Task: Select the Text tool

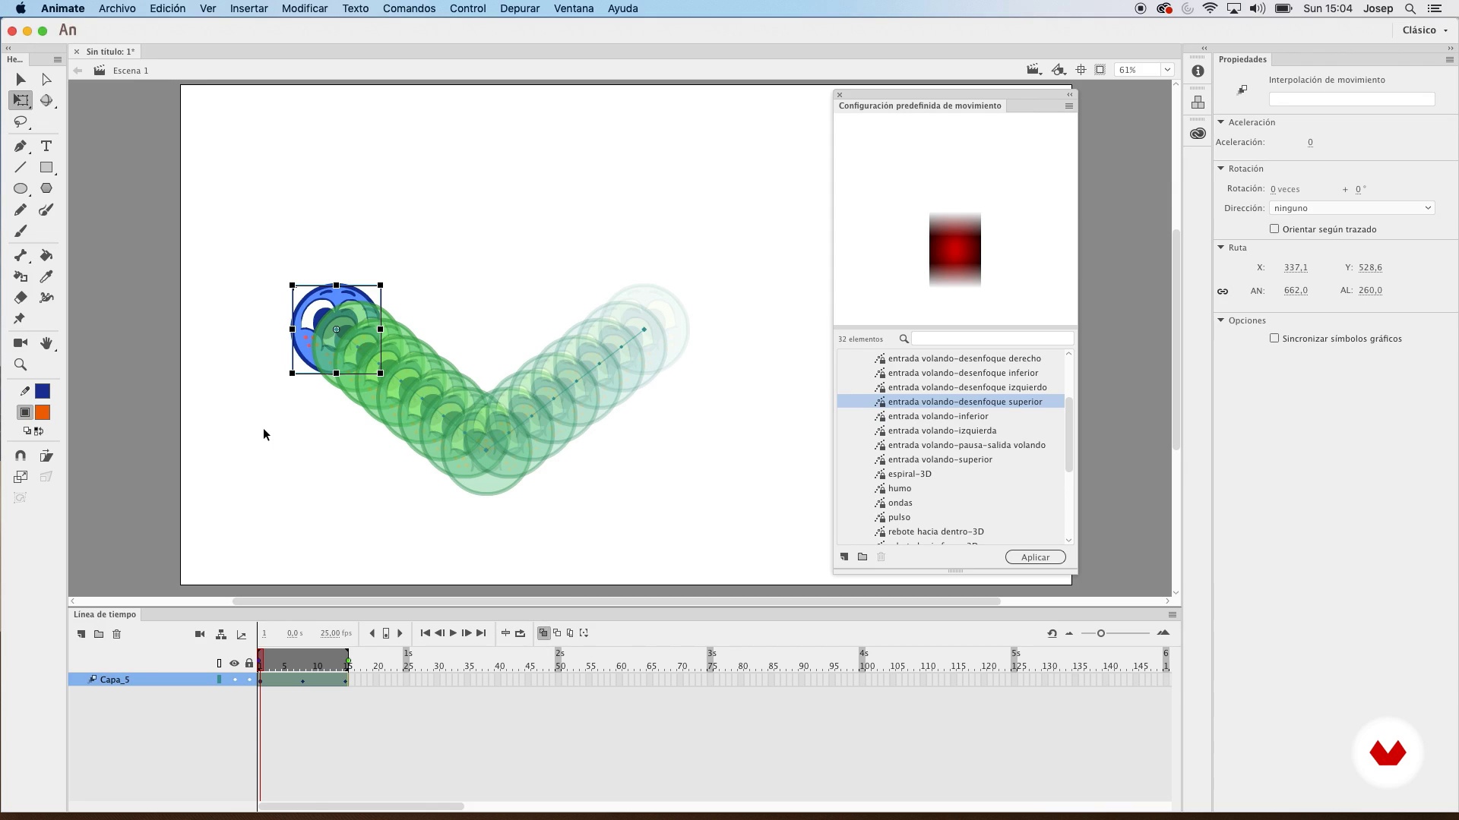Action: (x=46, y=146)
